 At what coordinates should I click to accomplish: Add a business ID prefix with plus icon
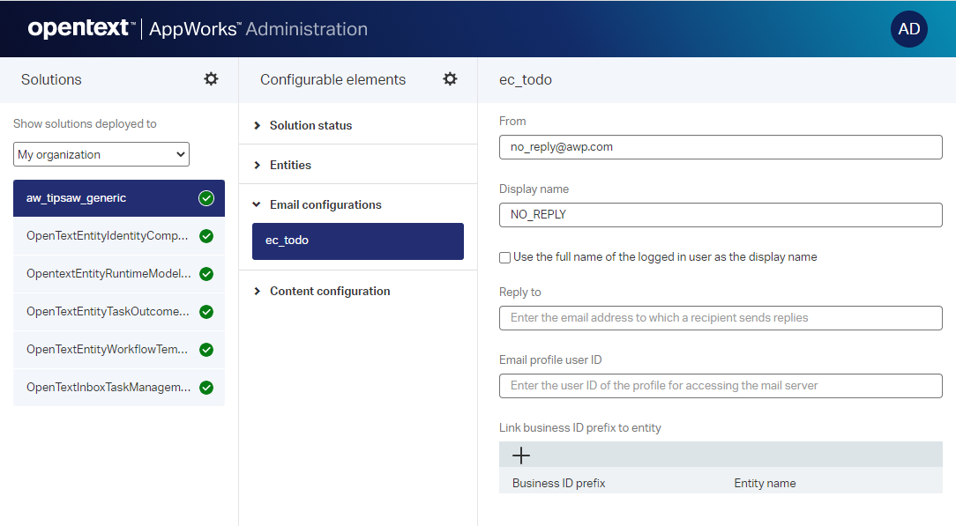[x=521, y=455]
